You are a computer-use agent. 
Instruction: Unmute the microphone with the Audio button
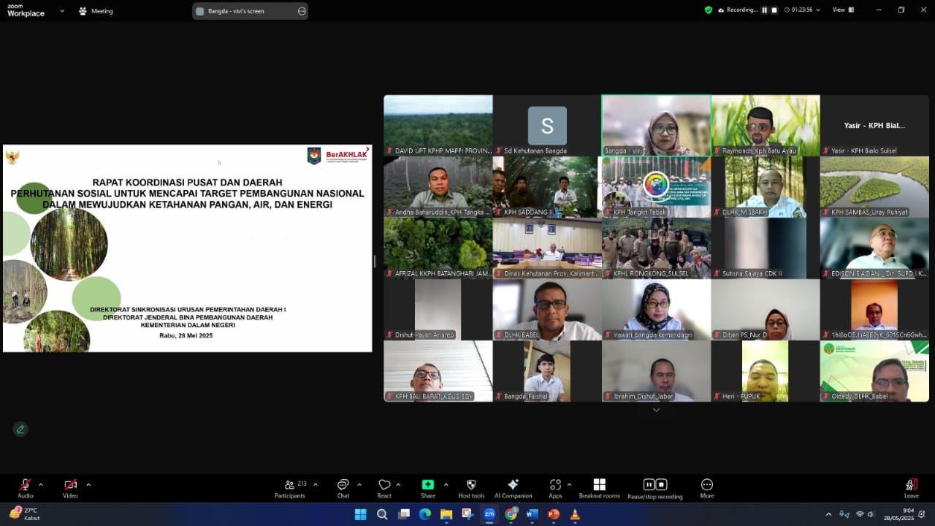click(x=25, y=485)
